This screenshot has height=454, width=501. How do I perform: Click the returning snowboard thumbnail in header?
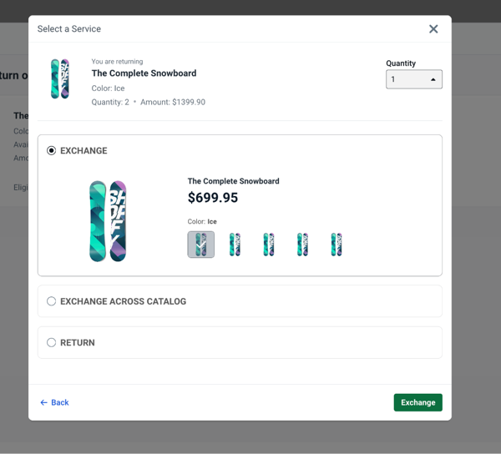click(60, 79)
